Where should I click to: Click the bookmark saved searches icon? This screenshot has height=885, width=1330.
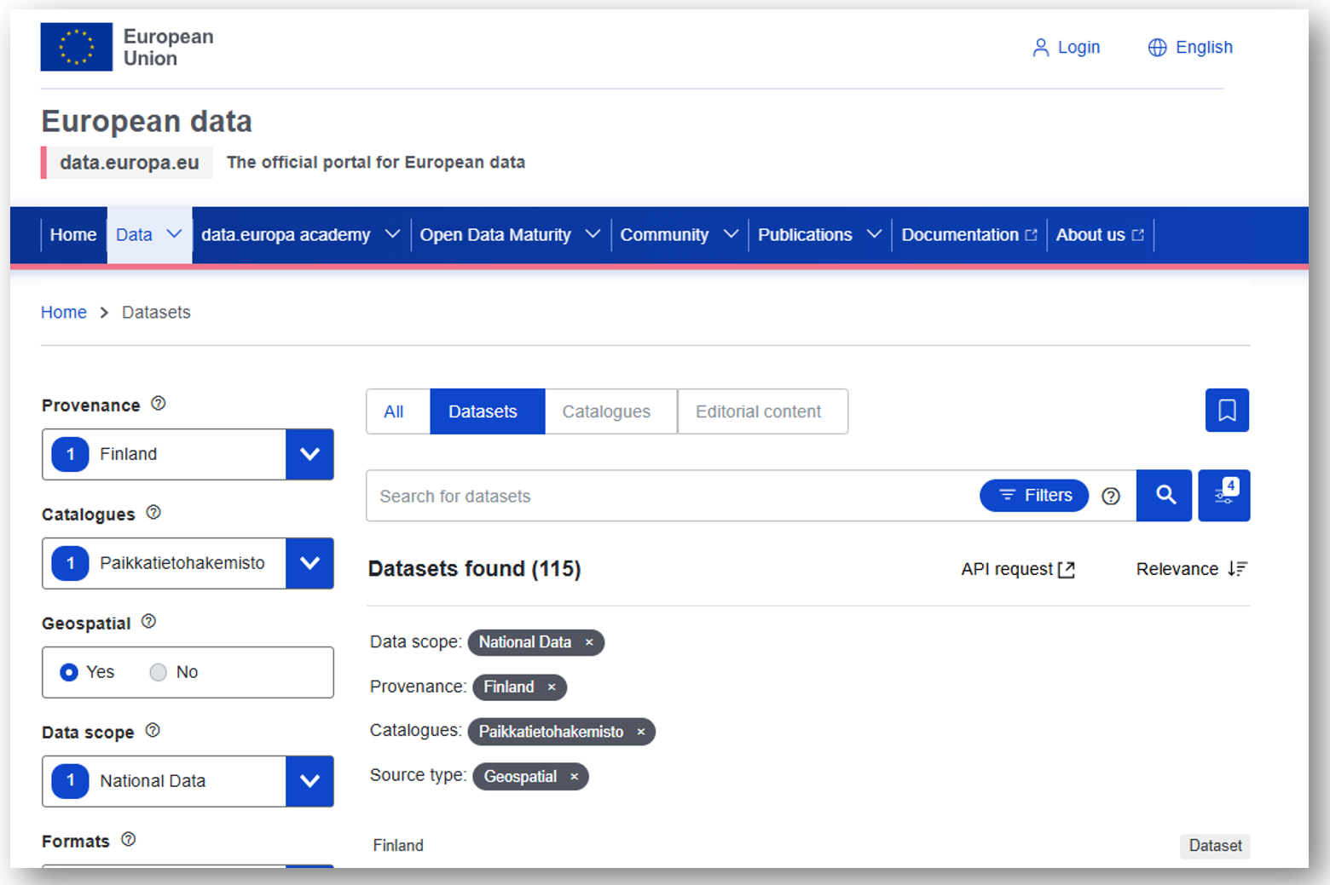[x=1227, y=411]
